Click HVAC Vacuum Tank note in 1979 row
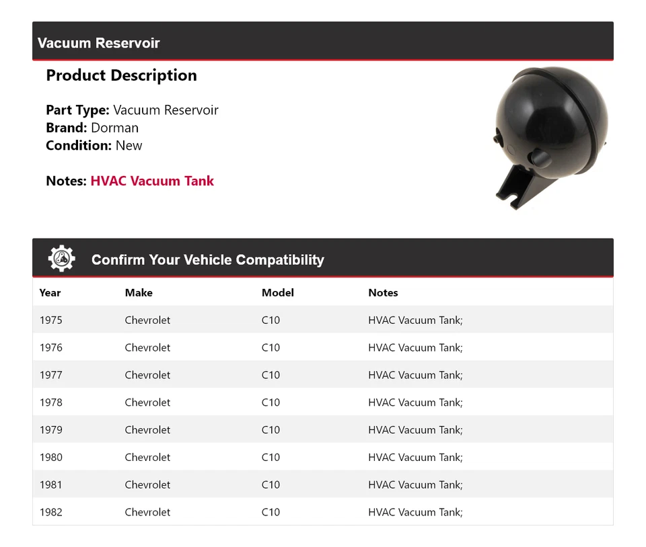Image resolution: width=646 pixels, height=547 pixels. point(415,430)
